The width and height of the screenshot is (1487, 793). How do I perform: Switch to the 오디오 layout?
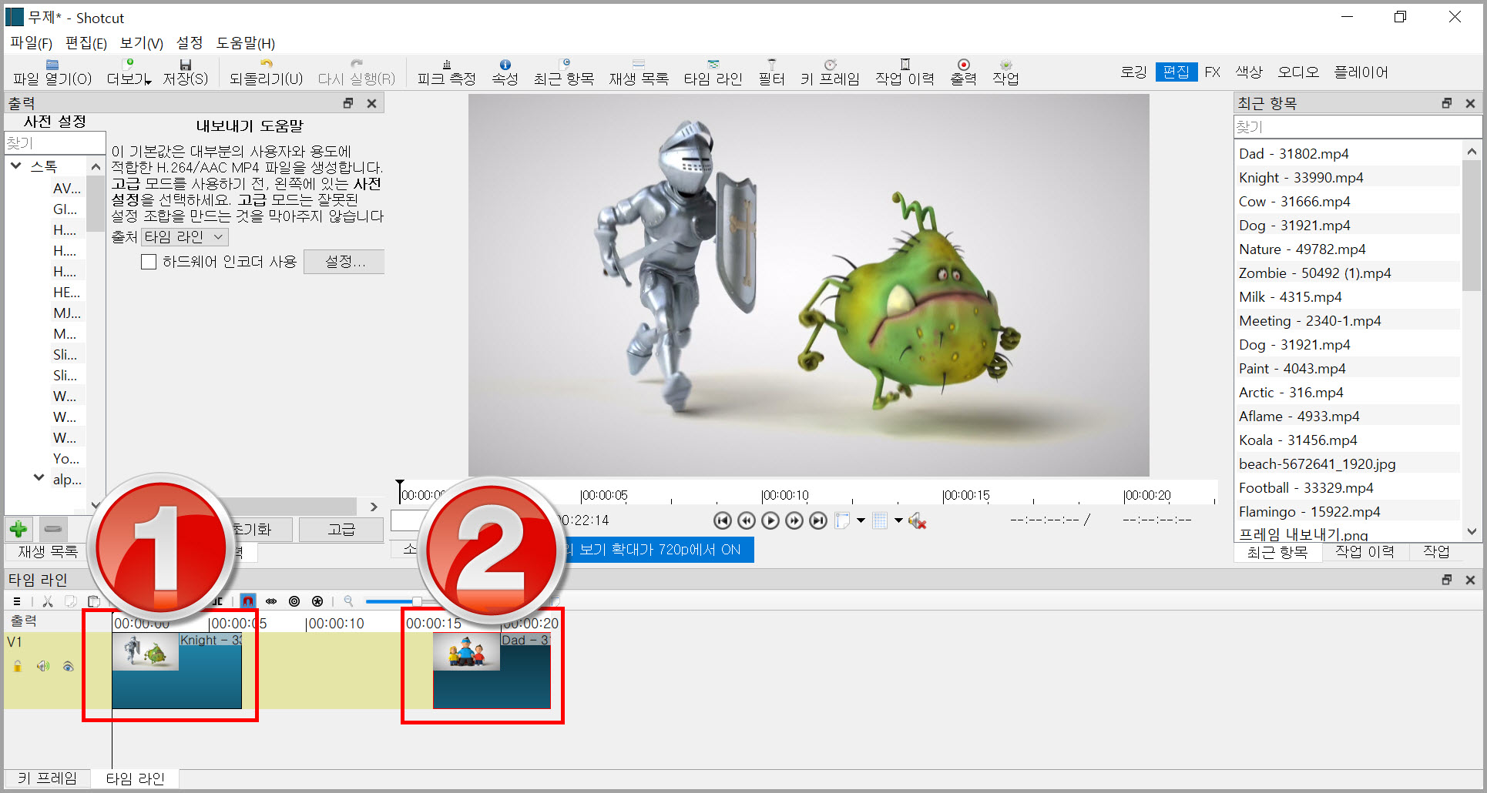(x=1298, y=72)
